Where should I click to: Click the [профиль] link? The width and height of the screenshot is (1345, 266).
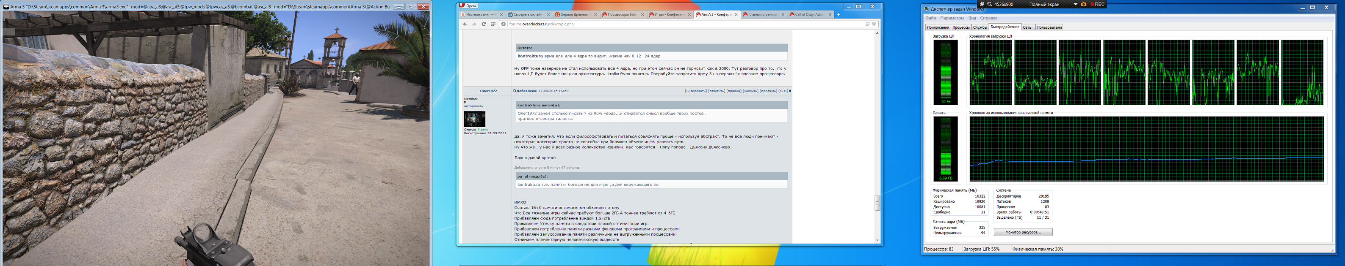click(768, 91)
